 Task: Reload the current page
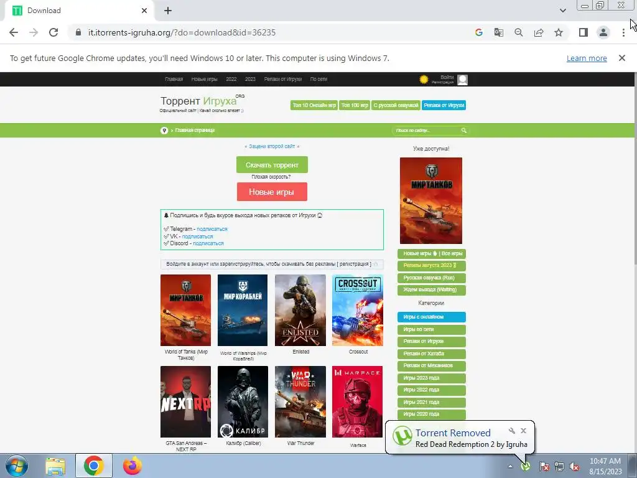pos(53,32)
